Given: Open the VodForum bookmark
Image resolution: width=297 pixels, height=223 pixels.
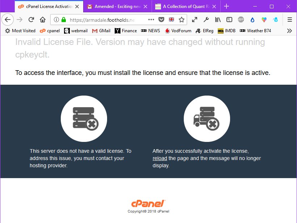Looking at the screenshot, I should [178, 31].
